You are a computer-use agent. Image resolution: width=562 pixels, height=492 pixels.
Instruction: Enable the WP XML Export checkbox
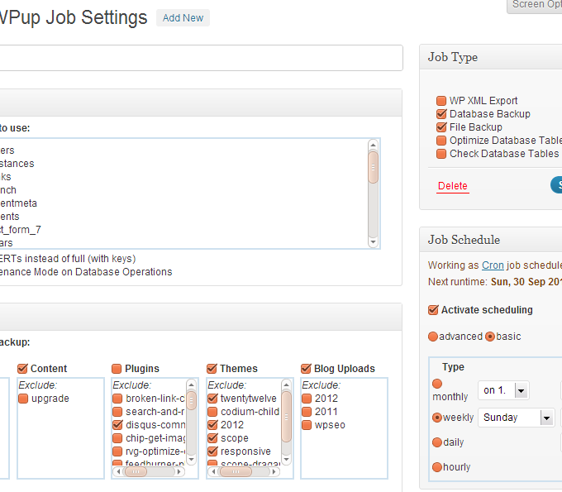[x=441, y=101]
